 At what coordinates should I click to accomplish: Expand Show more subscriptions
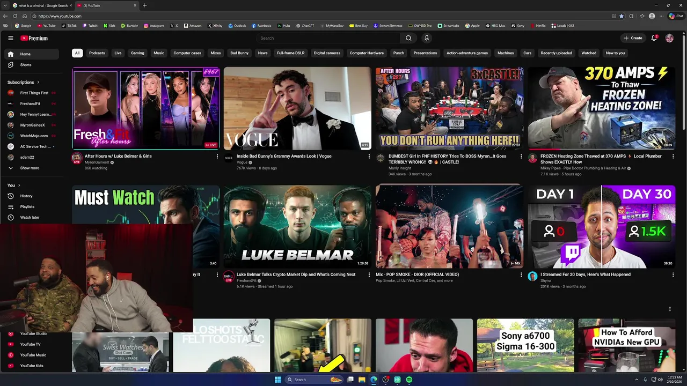32,168
